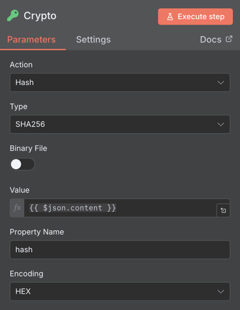Open the expression editor icon in Value field
240x310 pixels.
click(223, 210)
